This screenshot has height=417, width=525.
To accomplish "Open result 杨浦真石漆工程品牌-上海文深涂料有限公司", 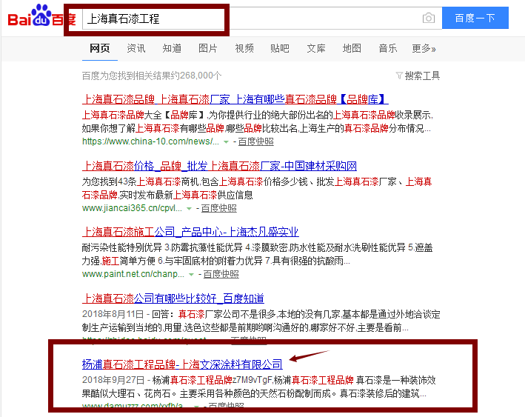I will point(182,364).
